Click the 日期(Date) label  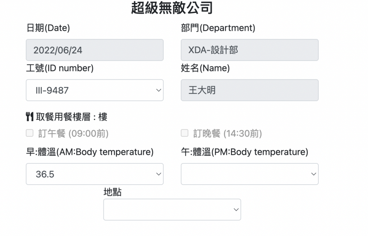pyautogui.click(x=48, y=28)
